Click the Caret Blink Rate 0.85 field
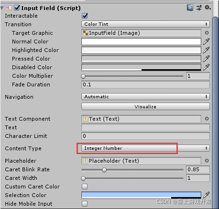The width and height of the screenshot is (219, 209). coord(198,169)
